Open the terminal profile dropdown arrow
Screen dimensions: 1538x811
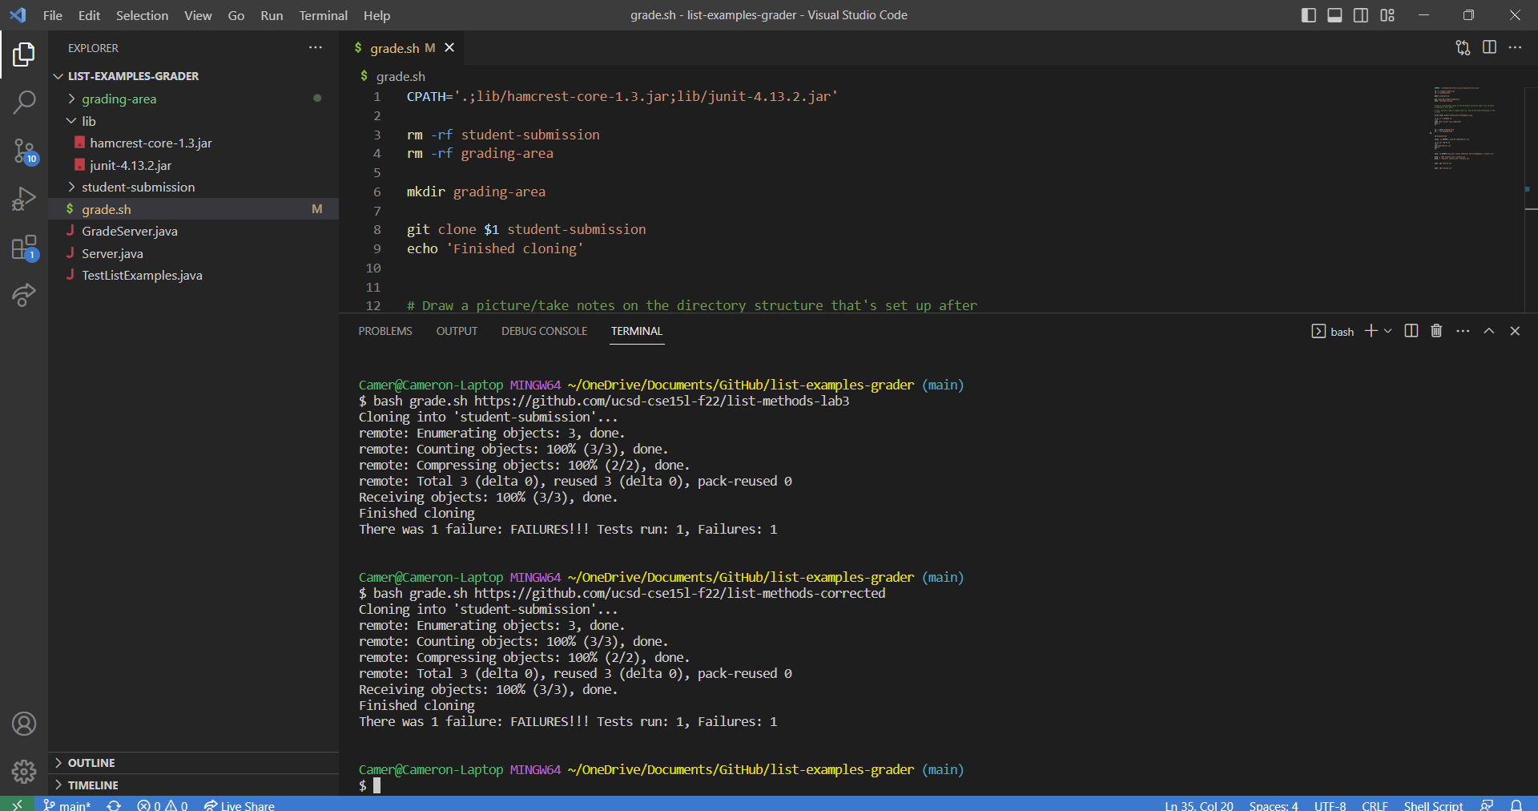(1385, 330)
